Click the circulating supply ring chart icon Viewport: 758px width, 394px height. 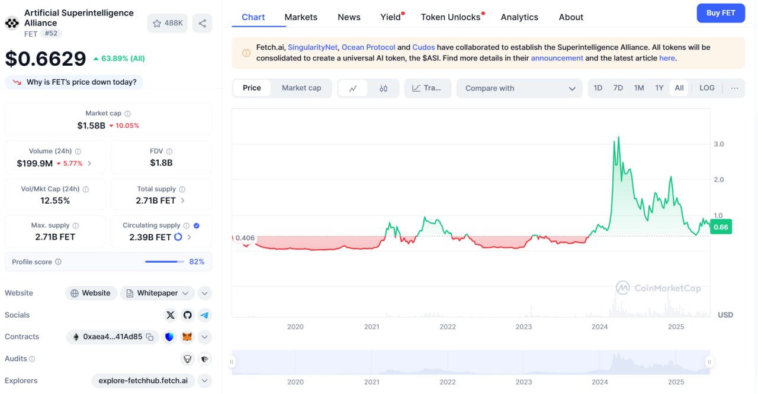click(178, 237)
